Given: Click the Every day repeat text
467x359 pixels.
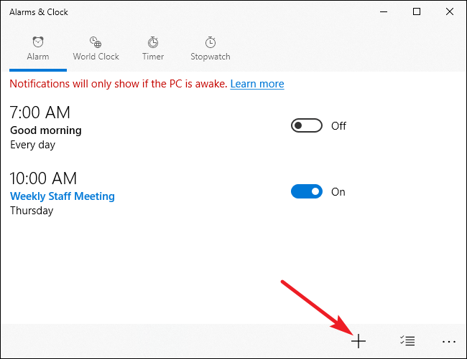Looking at the screenshot, I should coord(33,145).
